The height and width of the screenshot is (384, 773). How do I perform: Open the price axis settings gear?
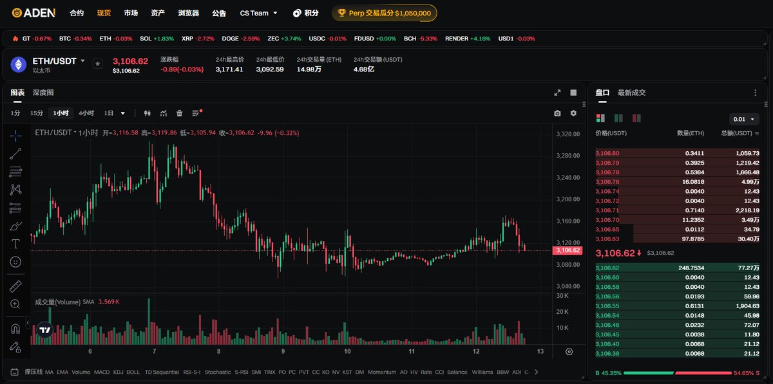coord(569,352)
